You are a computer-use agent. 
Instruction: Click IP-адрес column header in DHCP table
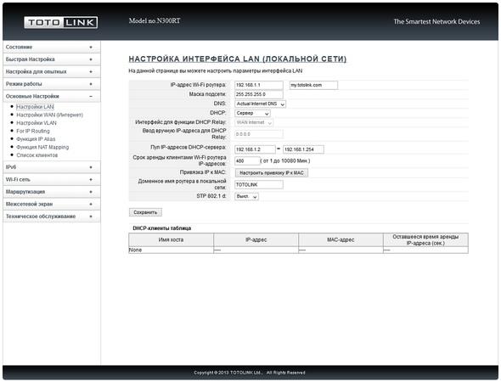point(256,240)
